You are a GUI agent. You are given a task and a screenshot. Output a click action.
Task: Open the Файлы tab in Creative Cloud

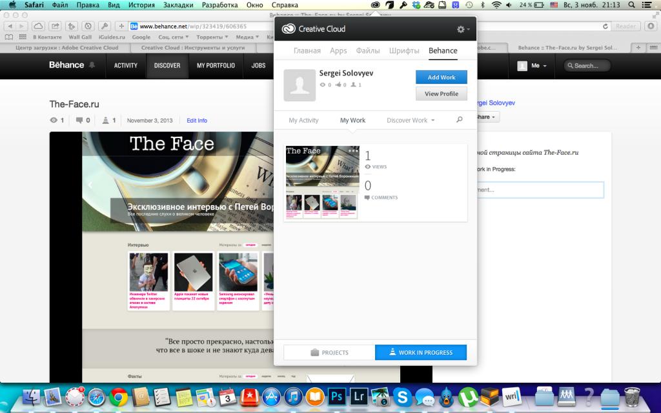(367, 50)
